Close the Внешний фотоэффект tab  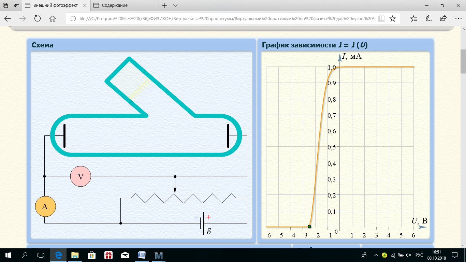coord(86,5)
